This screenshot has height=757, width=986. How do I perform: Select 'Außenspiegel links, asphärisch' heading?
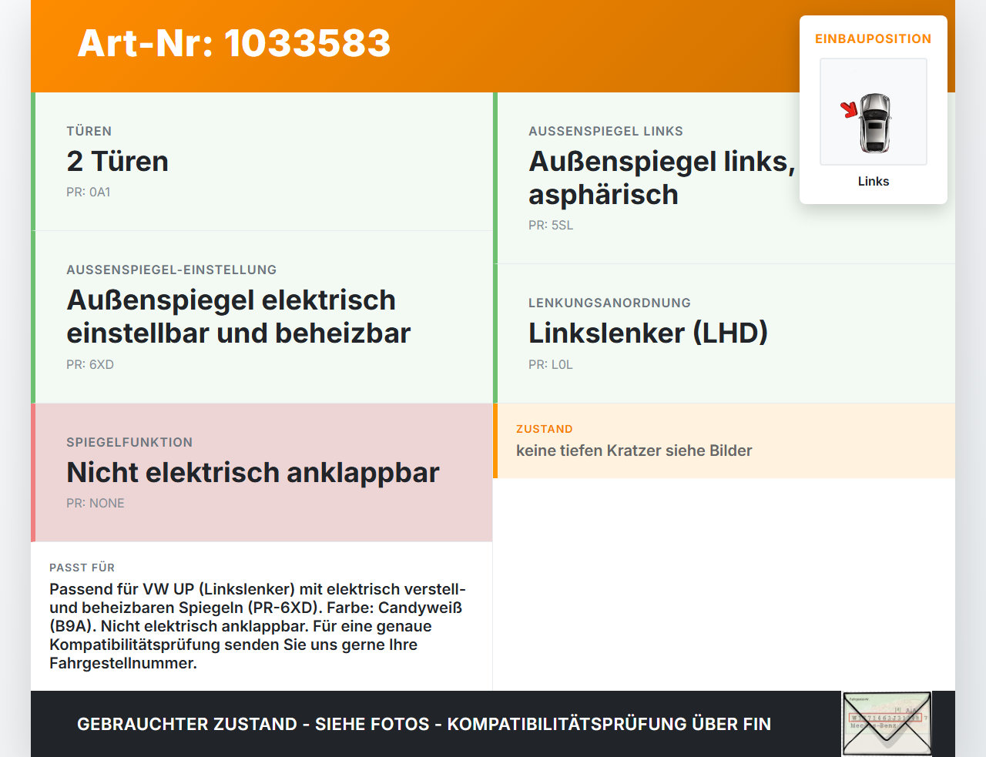(x=662, y=178)
